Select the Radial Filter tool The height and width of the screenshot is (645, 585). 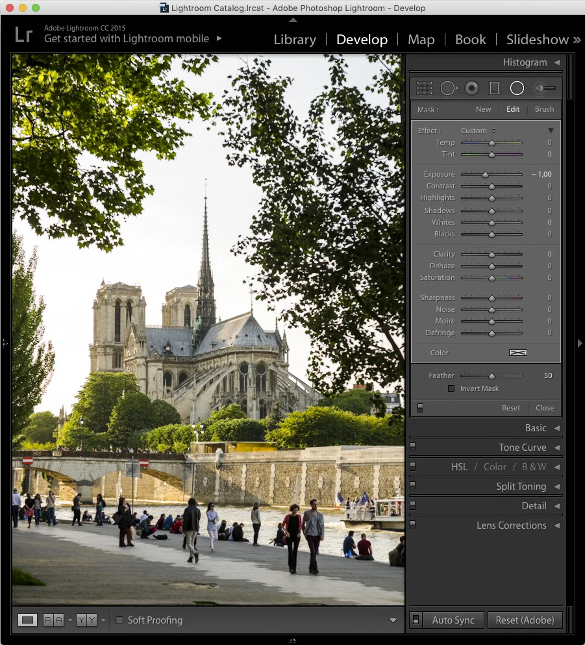click(x=517, y=88)
